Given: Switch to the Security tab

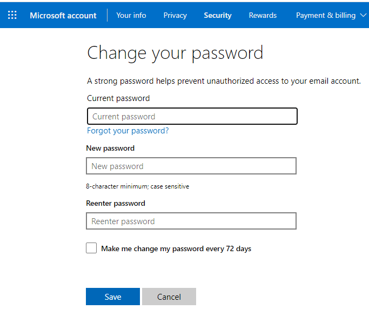Looking at the screenshot, I should point(218,15).
